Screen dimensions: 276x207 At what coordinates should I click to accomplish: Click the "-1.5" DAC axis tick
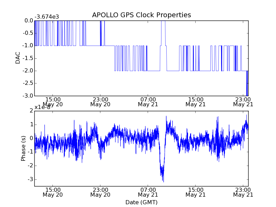click(28, 58)
